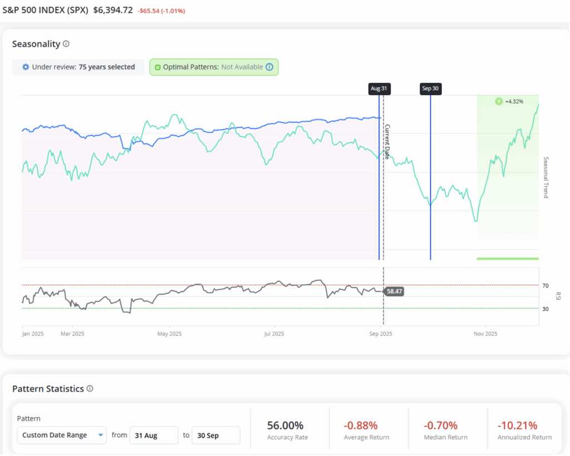The width and height of the screenshot is (570, 456).
Task: Click the $6,394.72 index price
Action: point(113,10)
